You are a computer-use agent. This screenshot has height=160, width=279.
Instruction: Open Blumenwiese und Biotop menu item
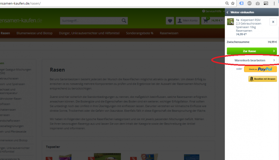tap(34, 33)
